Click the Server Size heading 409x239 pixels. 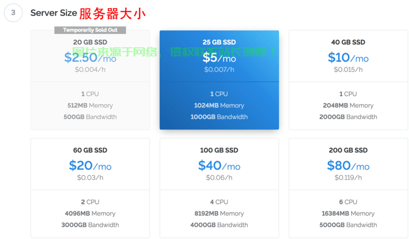pos(53,13)
